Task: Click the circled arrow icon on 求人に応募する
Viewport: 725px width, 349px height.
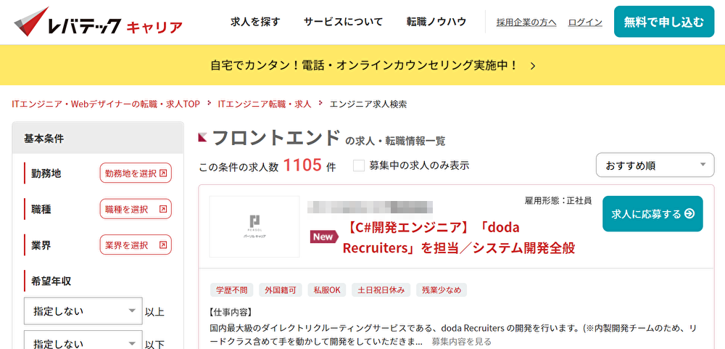Action: [x=689, y=214]
